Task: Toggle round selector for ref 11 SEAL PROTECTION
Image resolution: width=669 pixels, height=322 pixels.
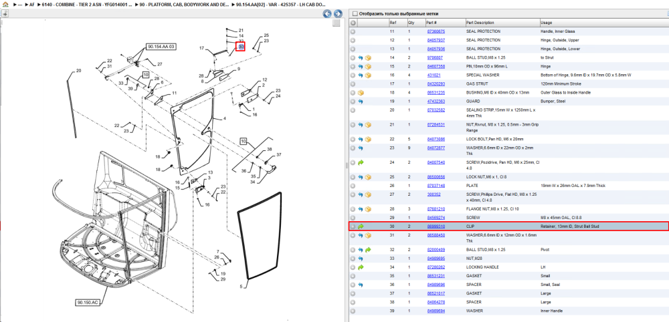Action: [x=353, y=31]
